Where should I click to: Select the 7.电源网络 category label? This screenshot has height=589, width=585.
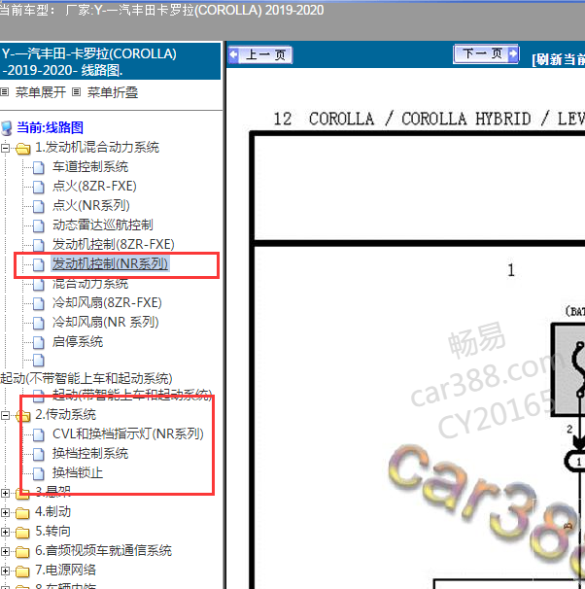[x=65, y=571]
